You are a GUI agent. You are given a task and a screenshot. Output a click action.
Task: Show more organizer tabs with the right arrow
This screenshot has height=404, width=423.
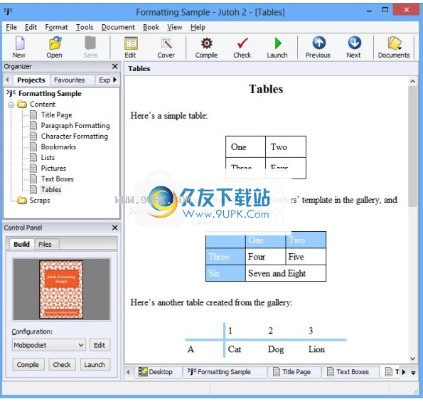tap(115, 80)
